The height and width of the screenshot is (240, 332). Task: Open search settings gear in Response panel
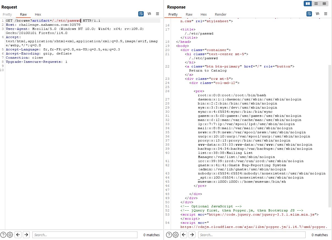tap(176, 235)
